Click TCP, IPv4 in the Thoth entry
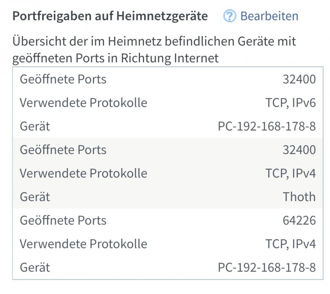This screenshot has height=294, width=330. [x=290, y=173]
